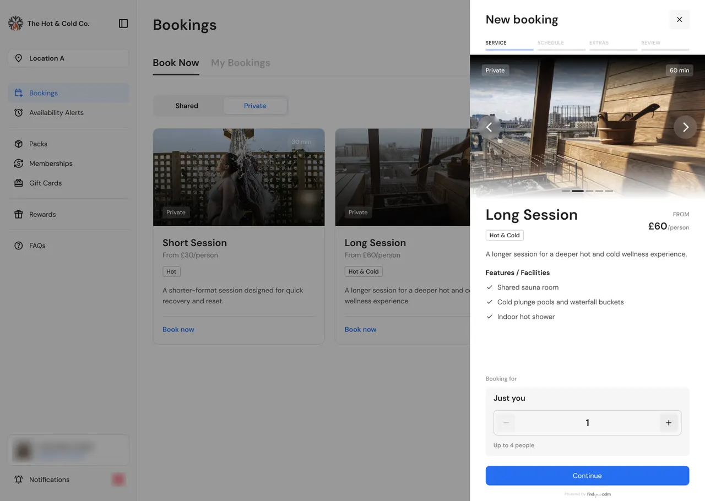The height and width of the screenshot is (501, 705).
Task: Select the SCHEDULE step in the booking progress
Action: [x=561, y=45]
